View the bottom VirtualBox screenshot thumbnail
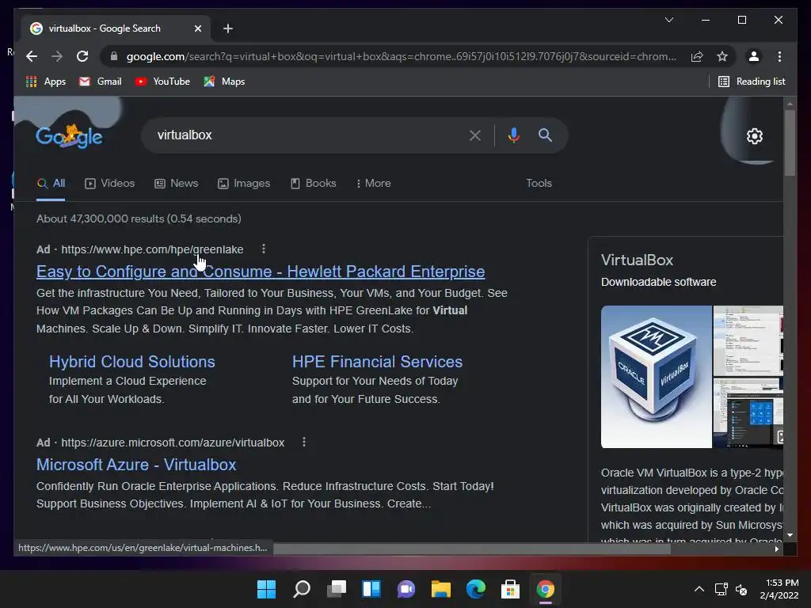 coord(748,413)
